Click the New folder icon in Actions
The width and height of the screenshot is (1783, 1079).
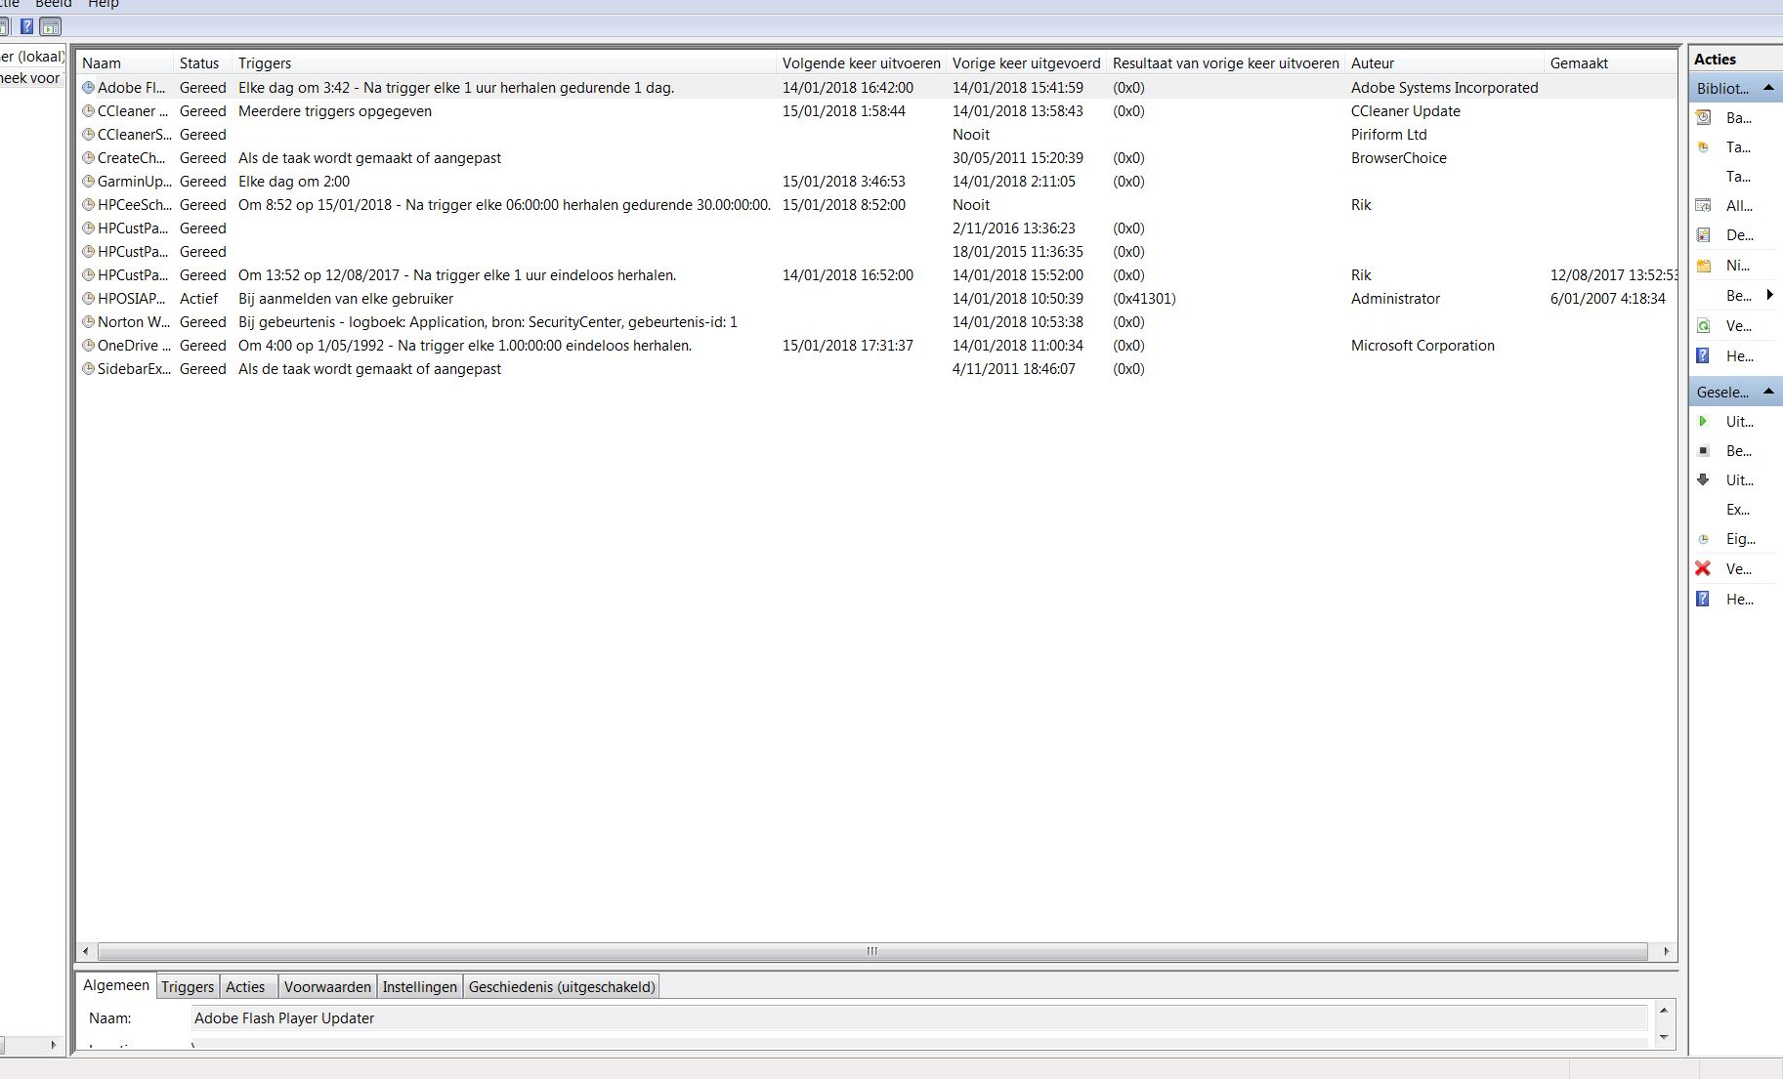(x=1703, y=265)
